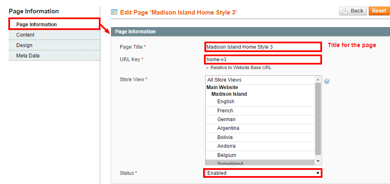Click into the Page Title field
The height and width of the screenshot is (184, 390).
(263, 47)
